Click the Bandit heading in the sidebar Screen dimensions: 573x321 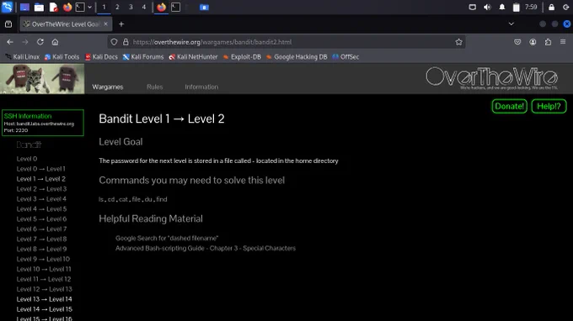click(x=29, y=145)
